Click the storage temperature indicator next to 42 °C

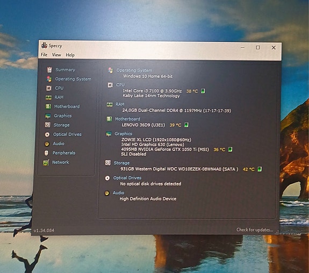(x=260, y=169)
